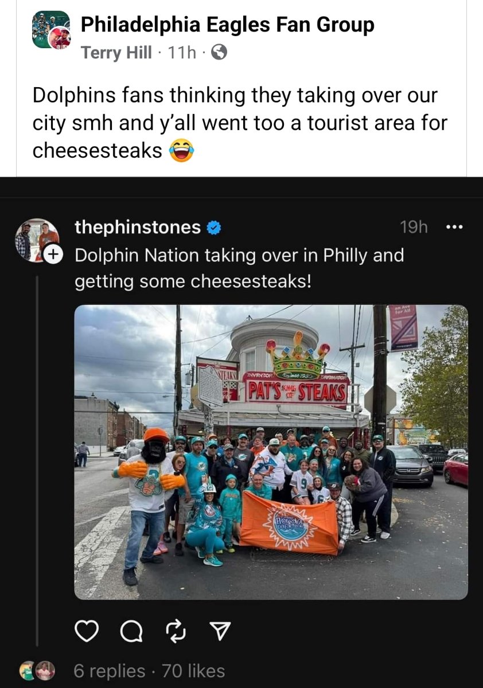Open the three-dot more options menu

tap(454, 228)
